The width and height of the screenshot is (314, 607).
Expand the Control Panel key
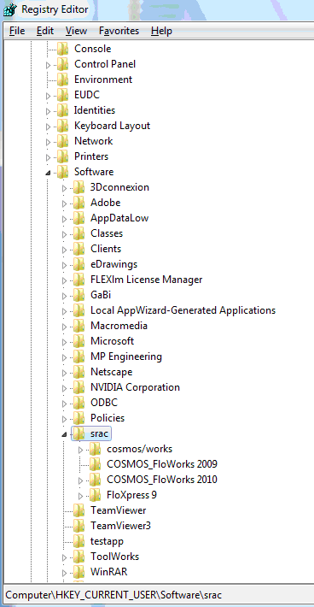click(x=49, y=65)
